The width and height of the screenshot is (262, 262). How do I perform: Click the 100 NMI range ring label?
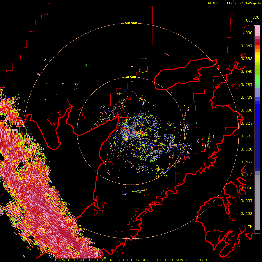point(131,23)
